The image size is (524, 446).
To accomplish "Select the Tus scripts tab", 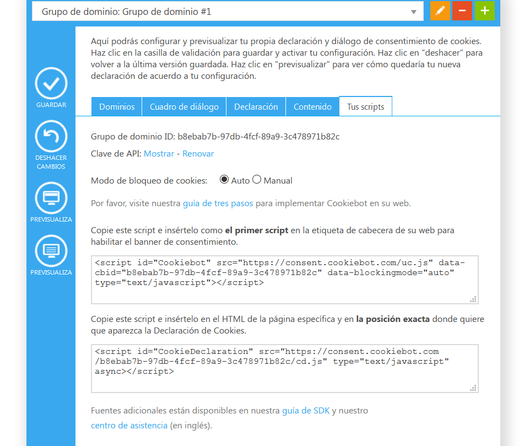I will tap(366, 106).
